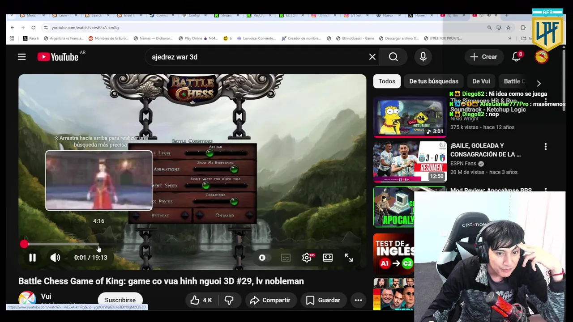This screenshot has height=322, width=573.
Task: Mute the video with the speaker icon
Action: click(55, 258)
